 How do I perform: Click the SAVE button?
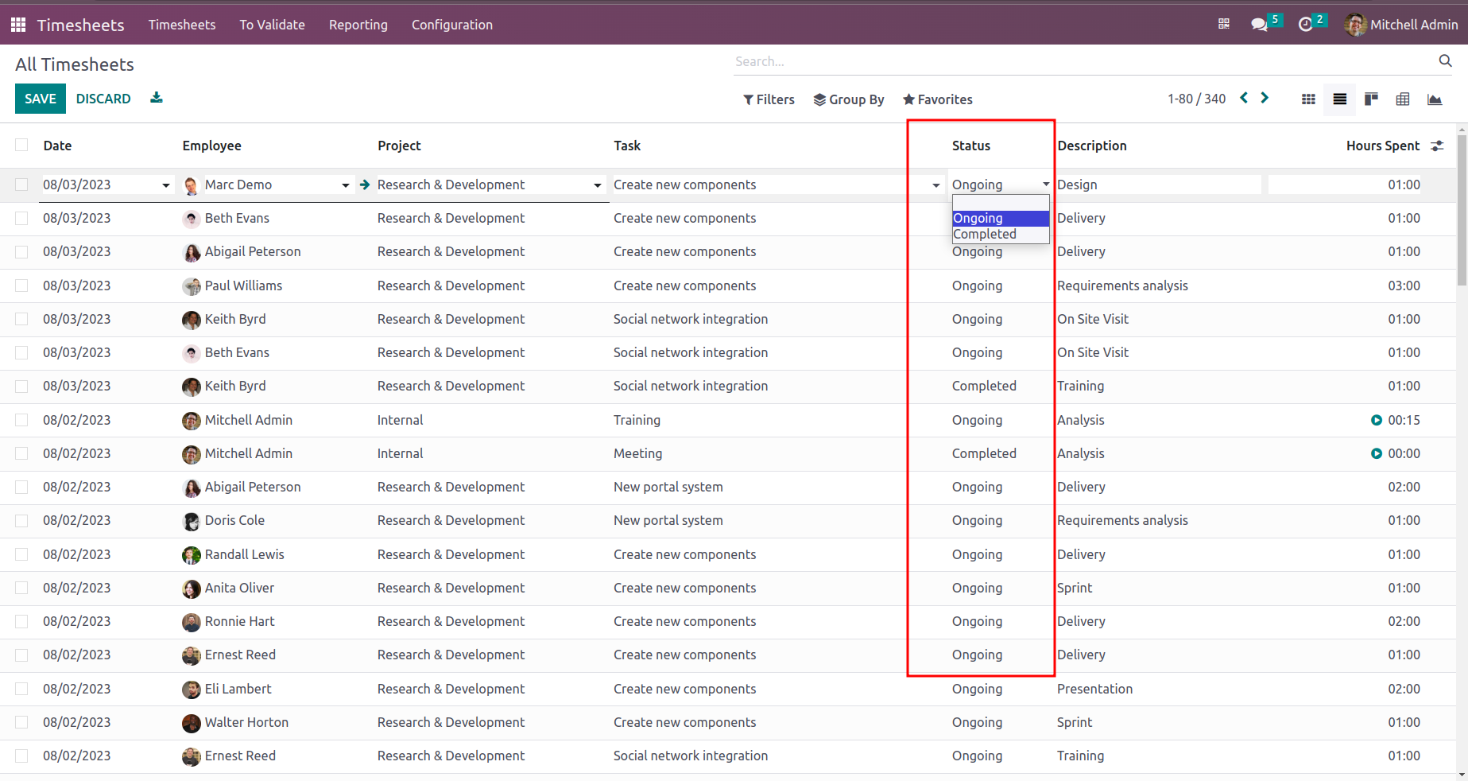(41, 99)
